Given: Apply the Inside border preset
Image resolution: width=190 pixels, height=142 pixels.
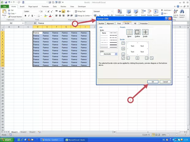Looking at the screenshot, I should [145, 32].
